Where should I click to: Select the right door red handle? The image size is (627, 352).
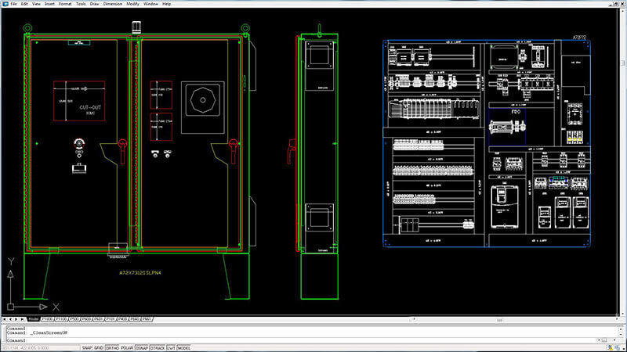pyautogui.click(x=233, y=151)
